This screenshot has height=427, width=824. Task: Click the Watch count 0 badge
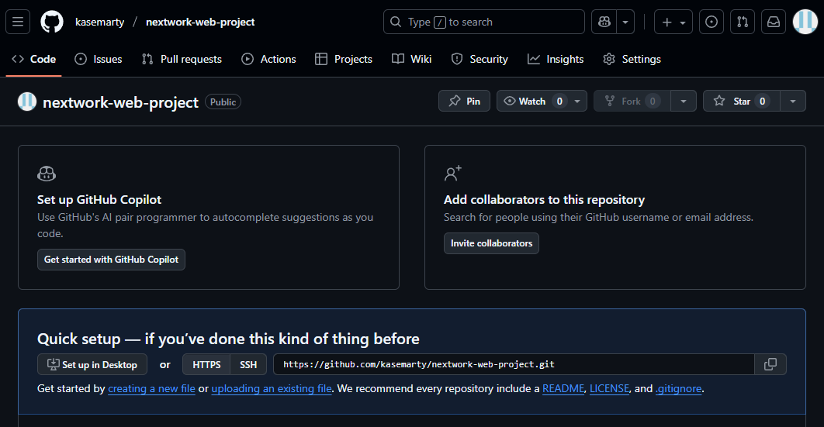[x=559, y=102]
